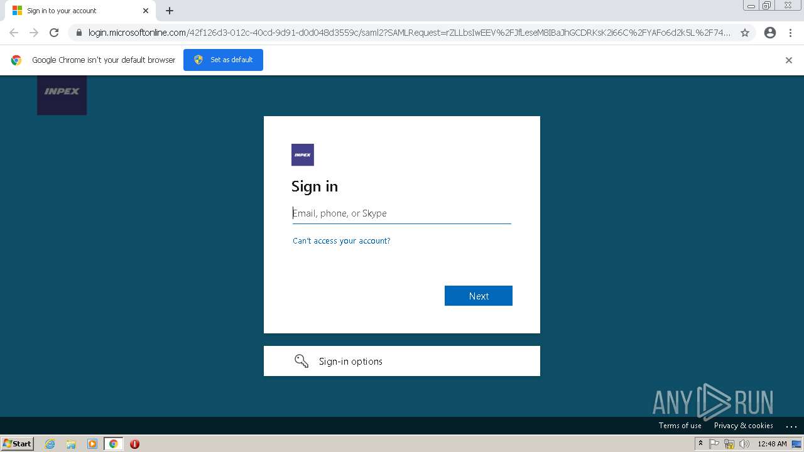The image size is (804, 452).
Task: Open the 'Can't access your account?' link
Action: pyautogui.click(x=341, y=241)
